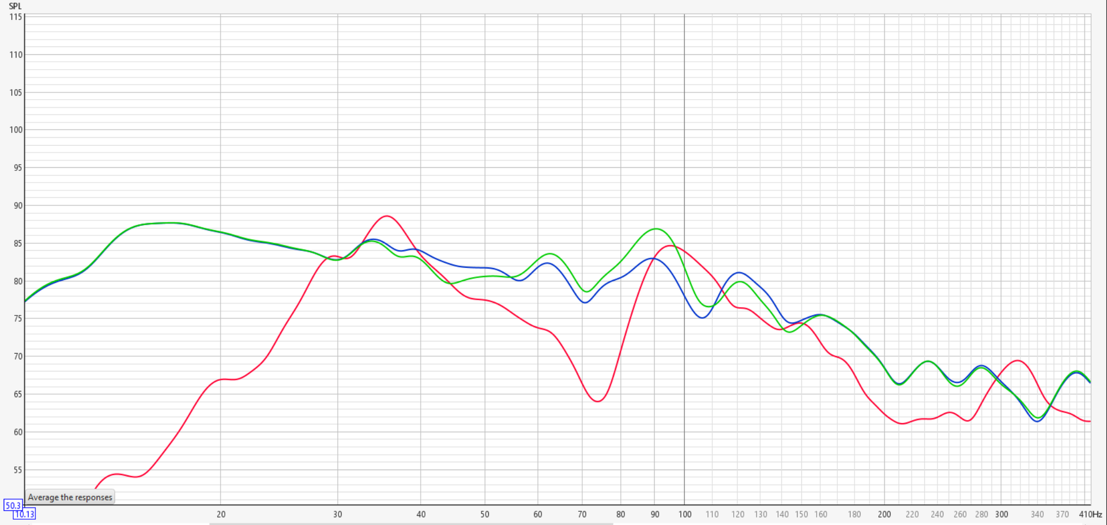Click the Average the responses button
The height and width of the screenshot is (525, 1107).
pyautogui.click(x=70, y=497)
